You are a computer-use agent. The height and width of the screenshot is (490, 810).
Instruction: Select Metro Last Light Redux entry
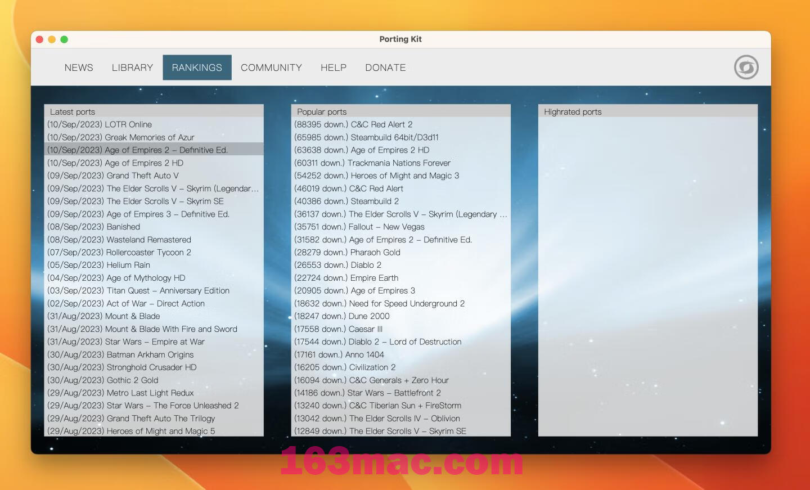point(154,393)
